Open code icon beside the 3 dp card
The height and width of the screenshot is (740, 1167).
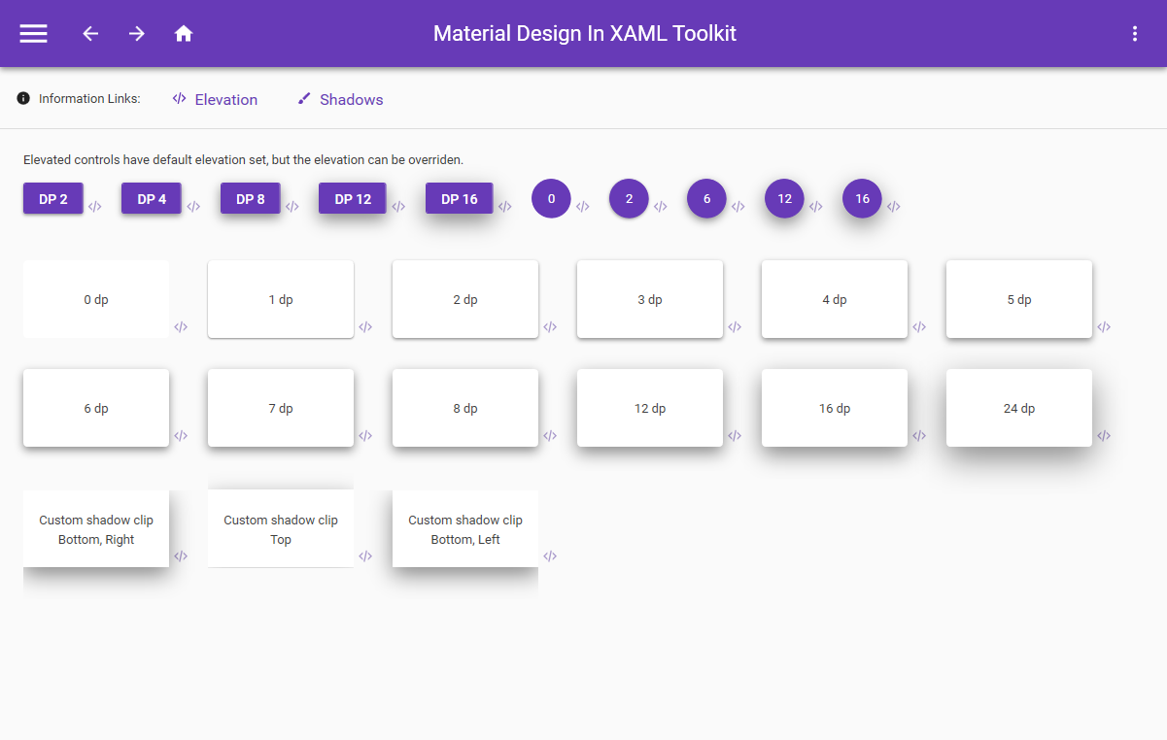(735, 327)
